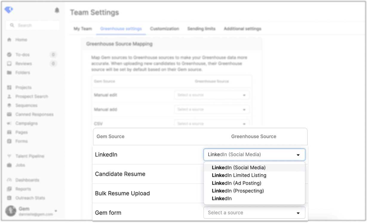Open the To-dos checkmark icon
Image resolution: width=367 pixels, height=223 pixels.
click(9, 55)
